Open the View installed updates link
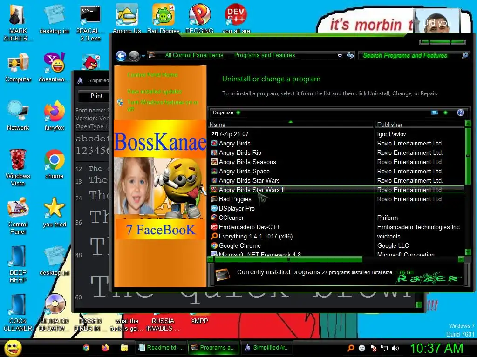Screen dimensions: 477x357 click(x=154, y=92)
